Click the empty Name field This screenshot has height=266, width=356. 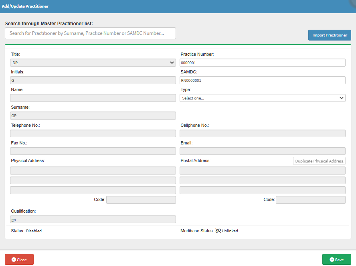coord(93,98)
